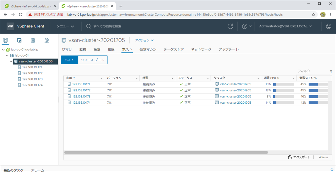Viewport: 336px width, 172px height.
Task: Select 192.168.10.173 in inventory tree
Action: tap(32, 79)
